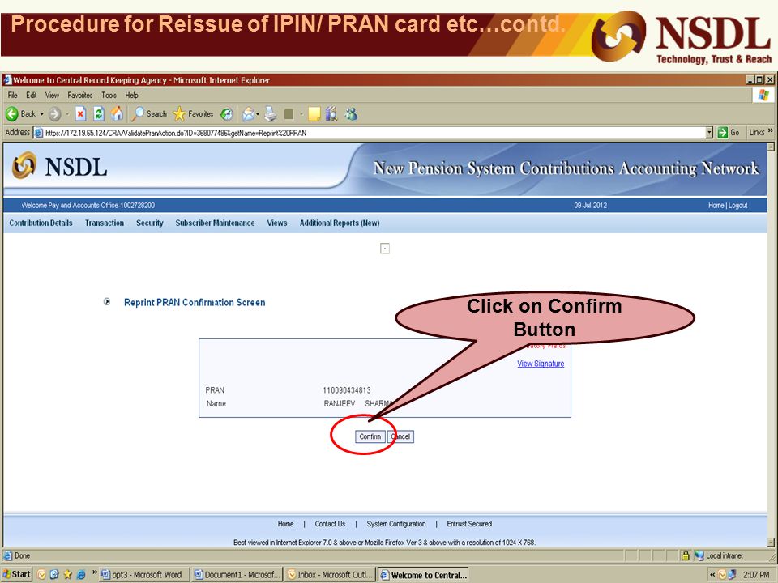The height and width of the screenshot is (583, 778).
Task: Click Welcome to Central taskbar item
Action: pyautogui.click(x=423, y=575)
